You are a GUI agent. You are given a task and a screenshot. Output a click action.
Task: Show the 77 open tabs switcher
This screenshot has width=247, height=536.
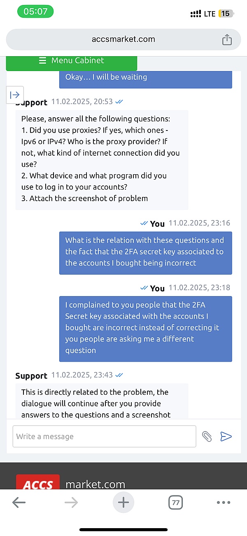[x=176, y=503]
